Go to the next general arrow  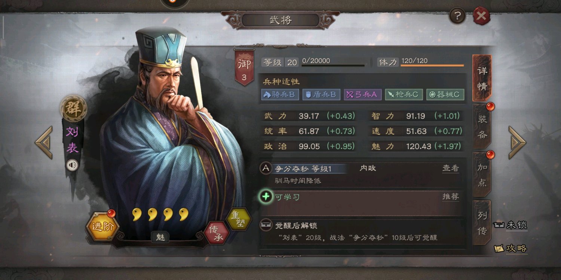517,142
